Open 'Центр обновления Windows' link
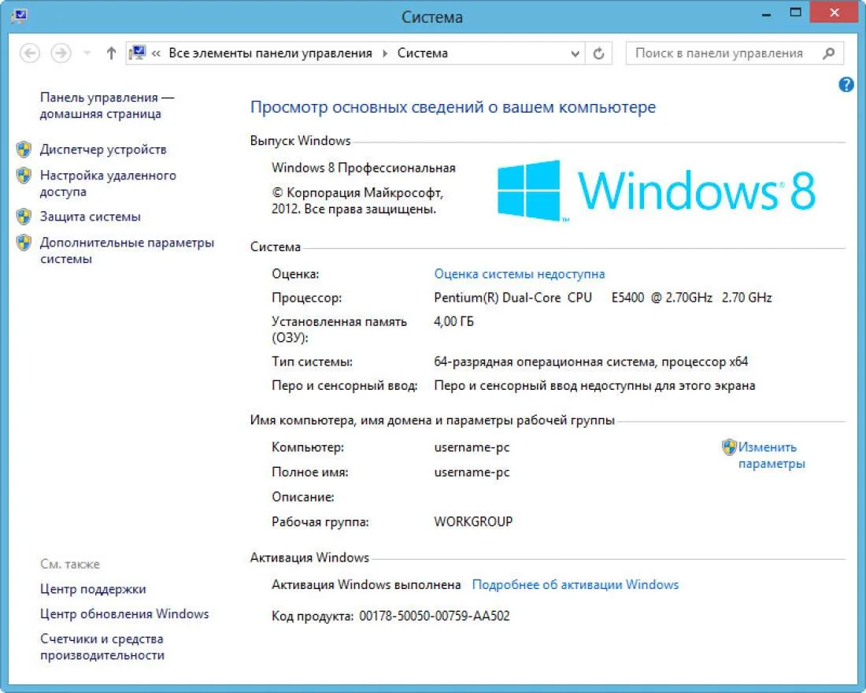The width and height of the screenshot is (866, 693). pos(124,614)
